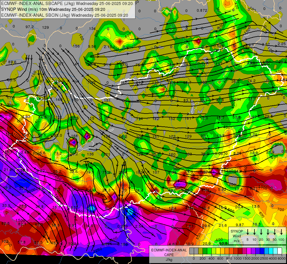
Task: Click the 10 m/s wind arrow in legend
Action: pos(254,232)
